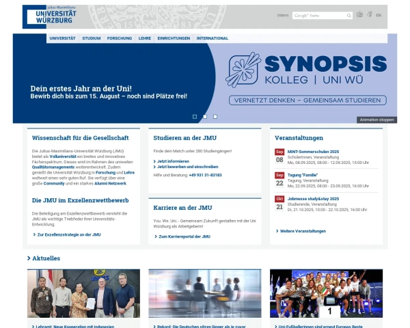Click 'Karriere an der JMU' heading
The image size is (410, 328).
pyautogui.click(x=182, y=208)
